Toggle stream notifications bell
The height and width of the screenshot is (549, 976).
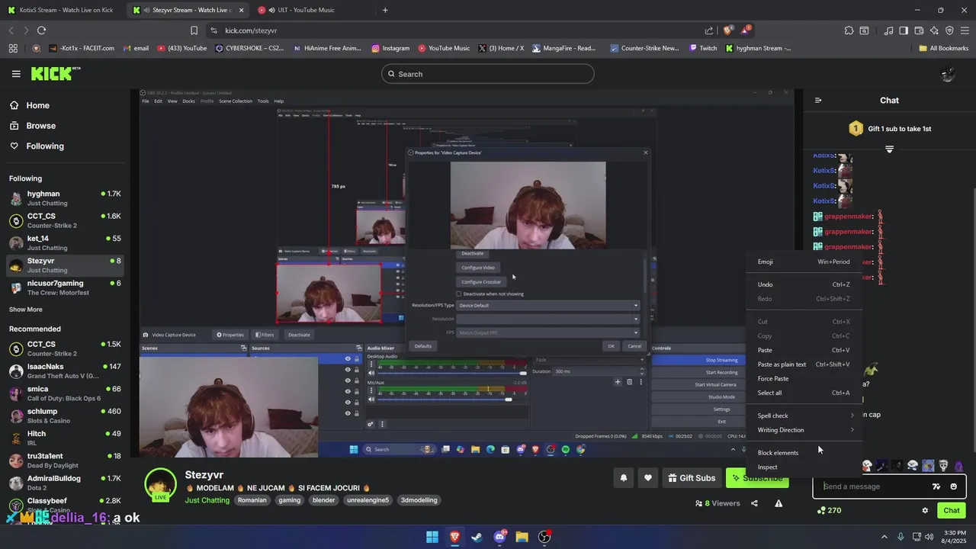[623, 478]
